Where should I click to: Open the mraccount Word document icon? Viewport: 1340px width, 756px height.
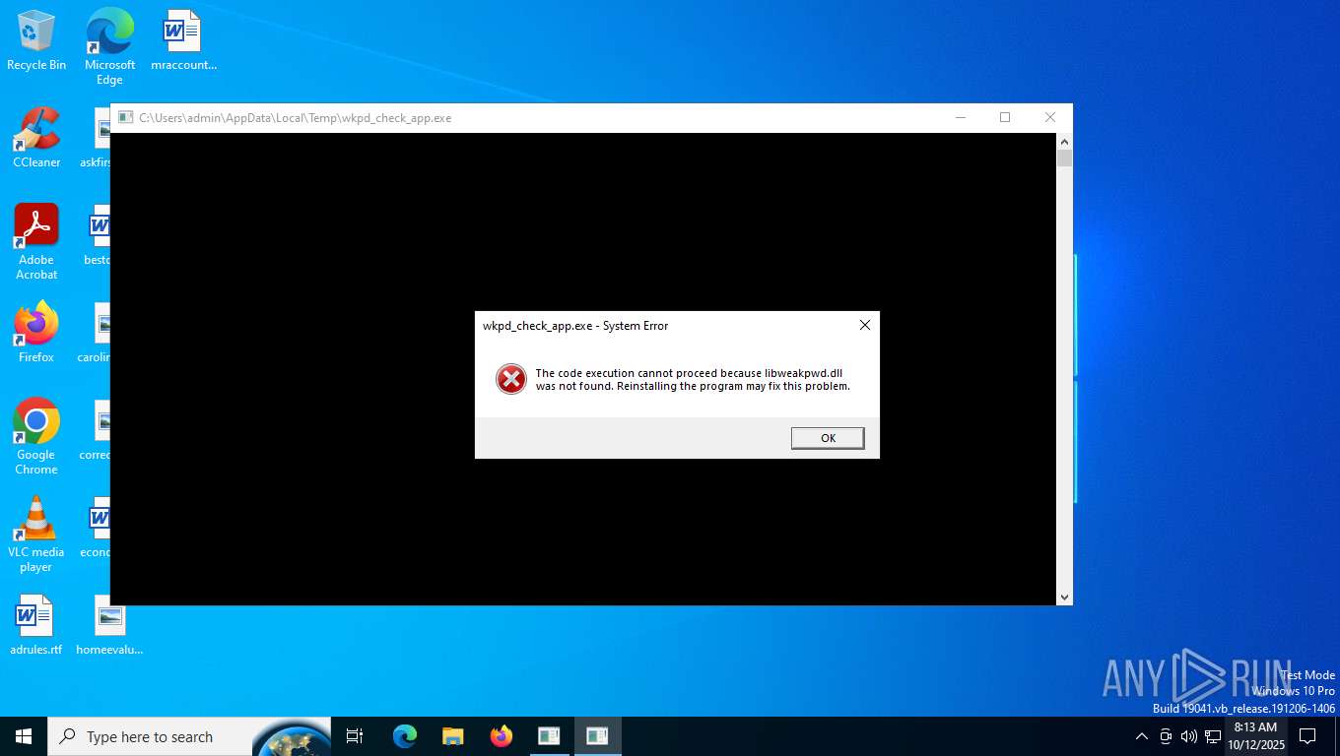183,40
